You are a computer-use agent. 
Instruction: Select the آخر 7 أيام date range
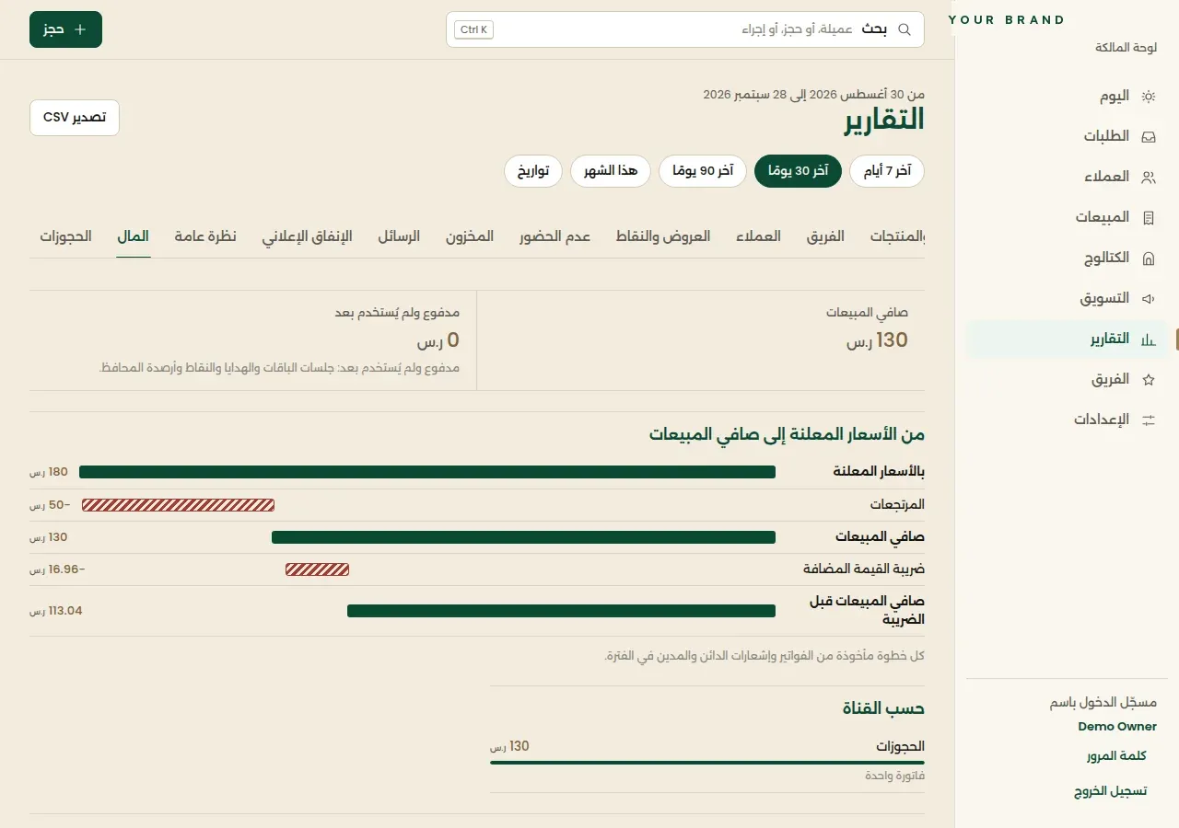[887, 171]
